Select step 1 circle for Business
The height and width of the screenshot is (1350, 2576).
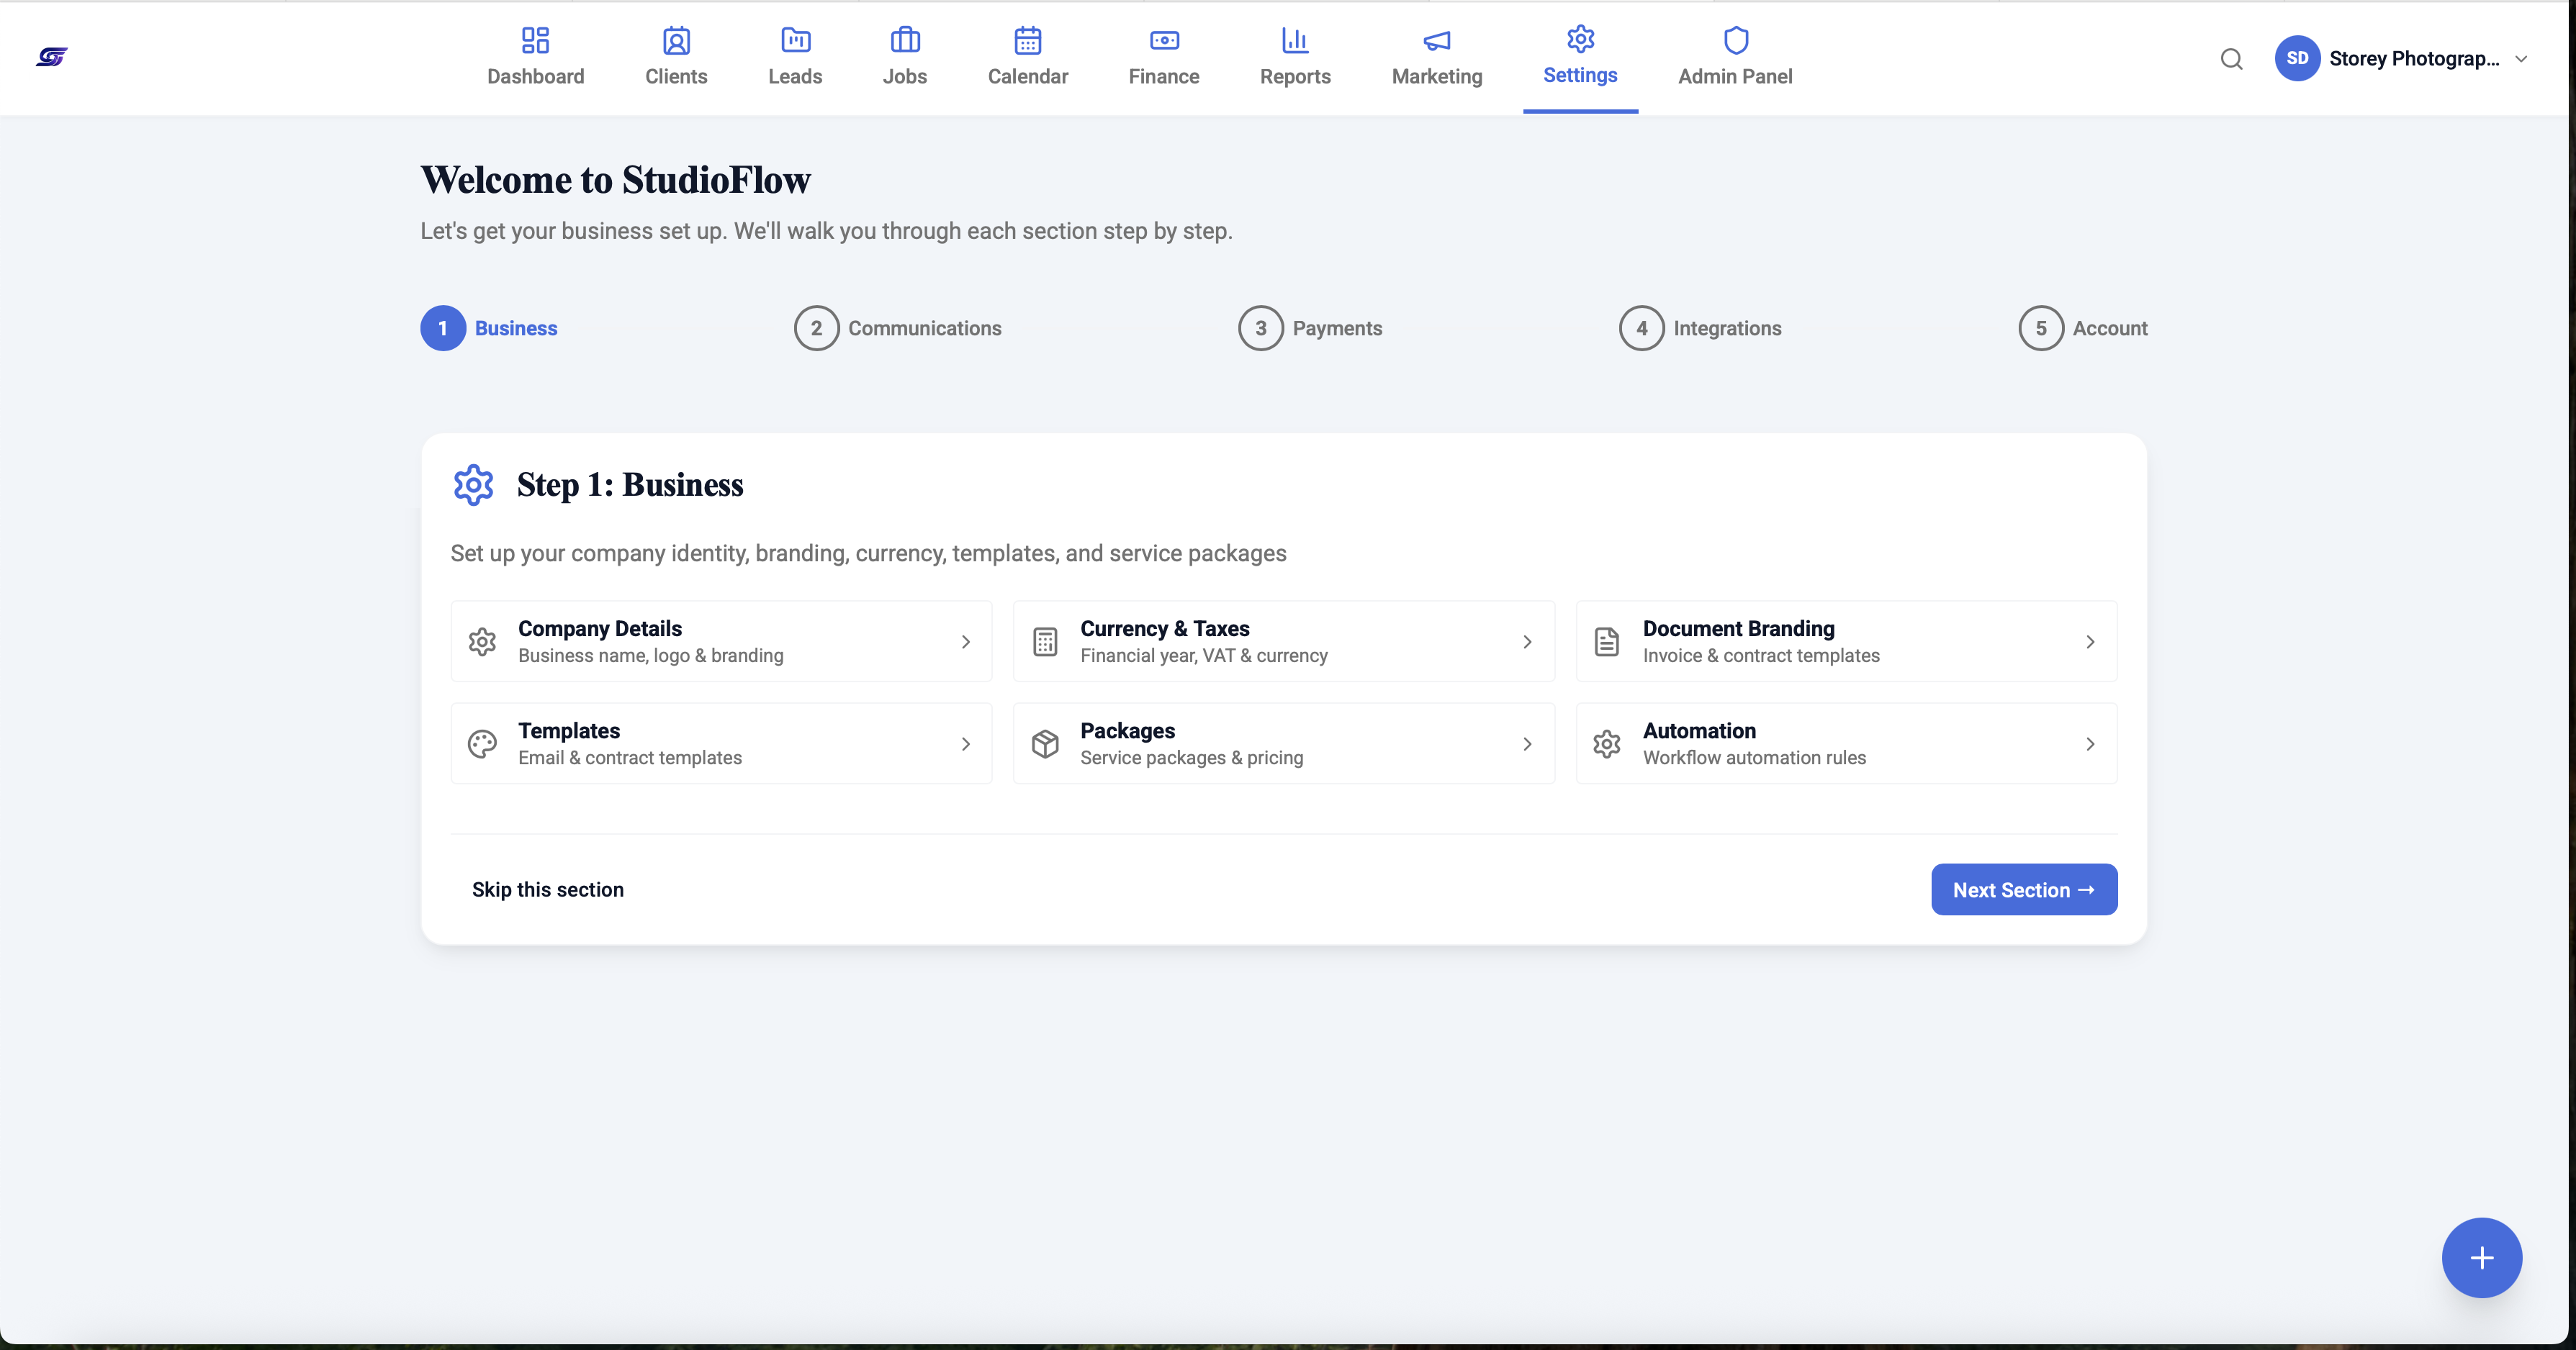pos(443,327)
